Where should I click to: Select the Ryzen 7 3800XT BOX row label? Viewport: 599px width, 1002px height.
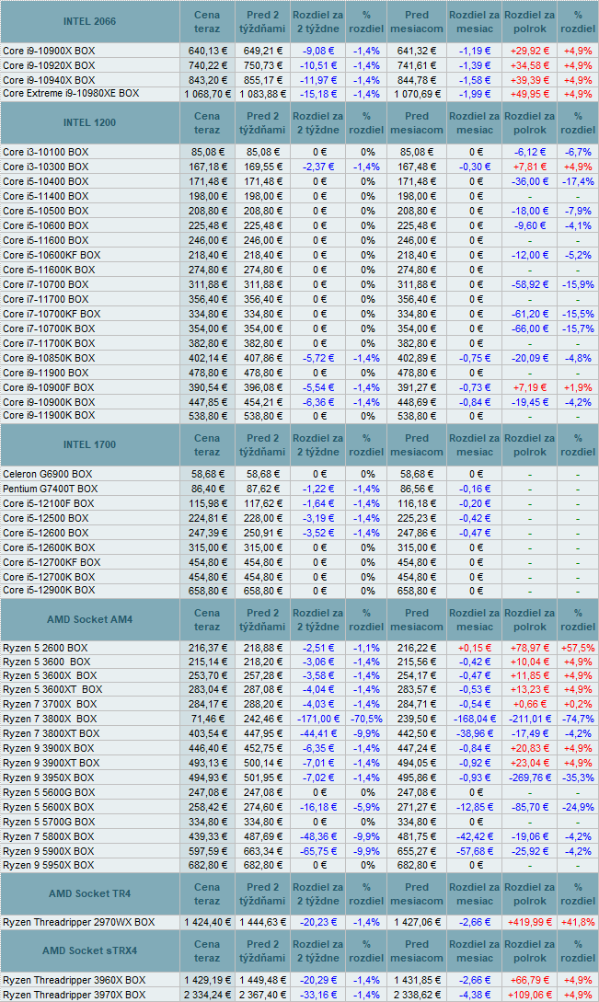[52, 733]
